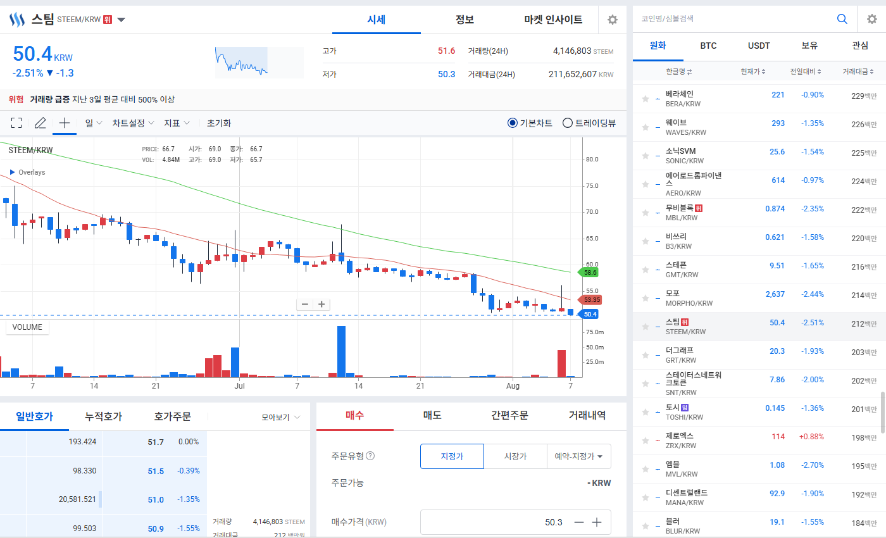The image size is (886, 538).
Task: Open the 차트설정 dropdown
Action: click(x=132, y=123)
